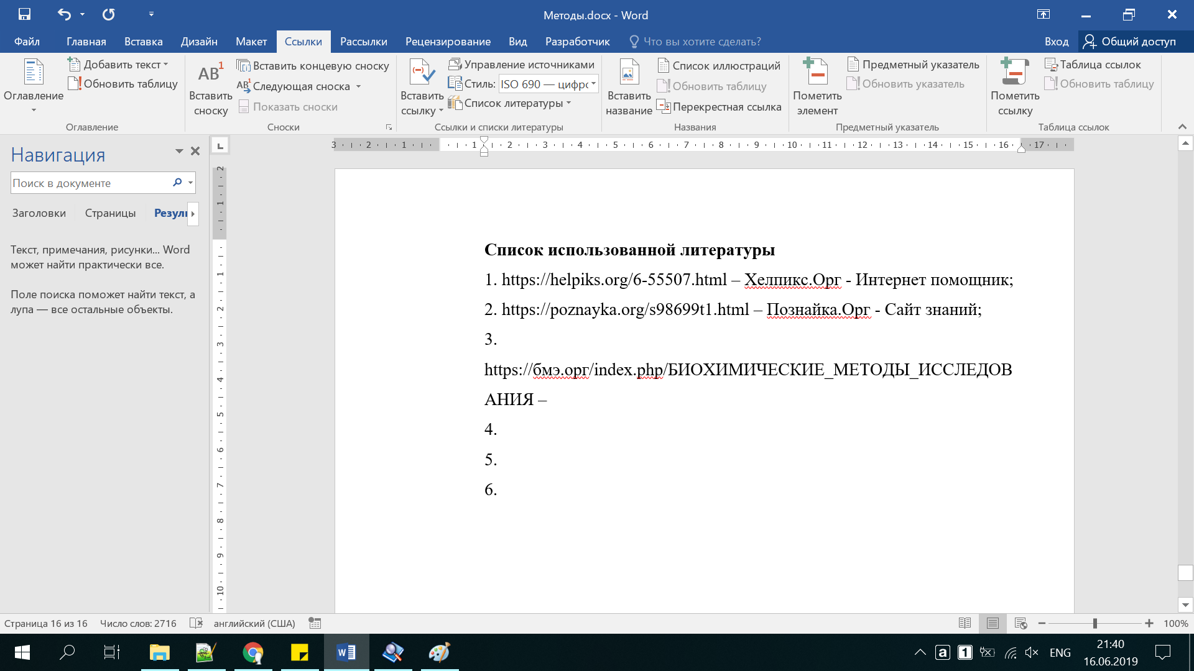Viewport: 1194px width, 671px height.
Task: Click the spelling check status icon
Action: click(196, 623)
